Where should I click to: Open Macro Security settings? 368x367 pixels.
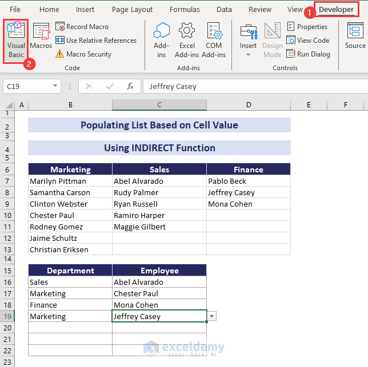pyautogui.click(x=83, y=54)
